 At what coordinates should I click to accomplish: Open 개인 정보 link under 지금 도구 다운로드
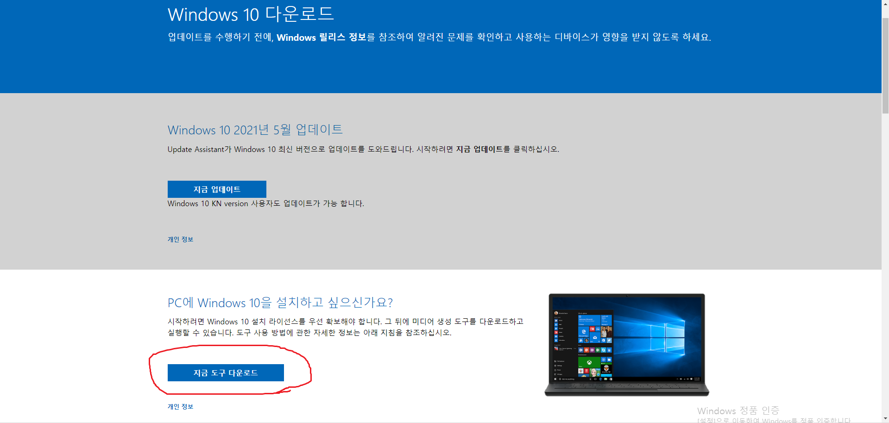point(180,407)
